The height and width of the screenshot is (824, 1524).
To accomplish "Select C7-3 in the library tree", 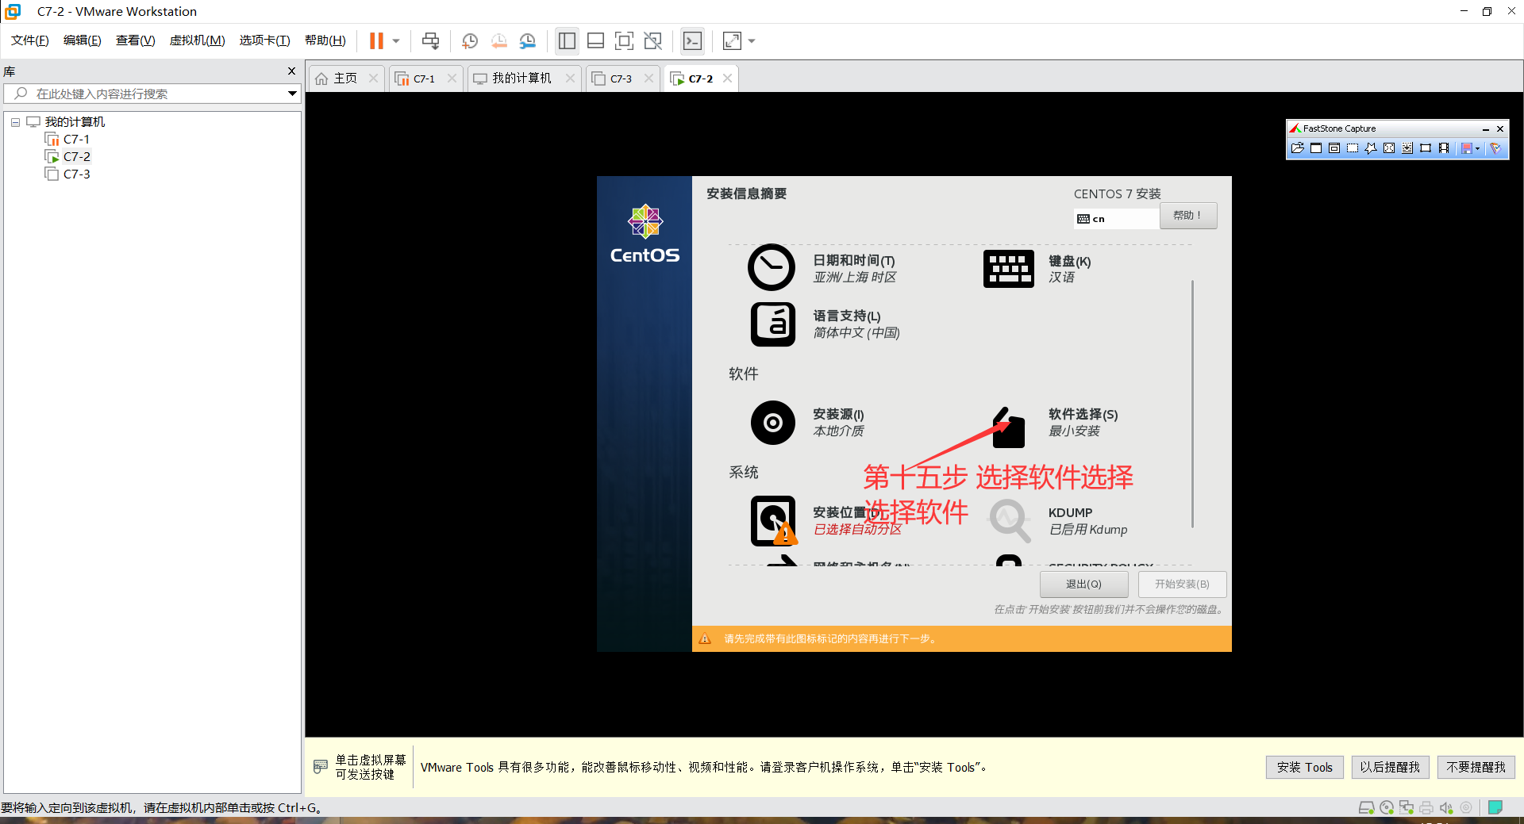I will tap(76, 174).
